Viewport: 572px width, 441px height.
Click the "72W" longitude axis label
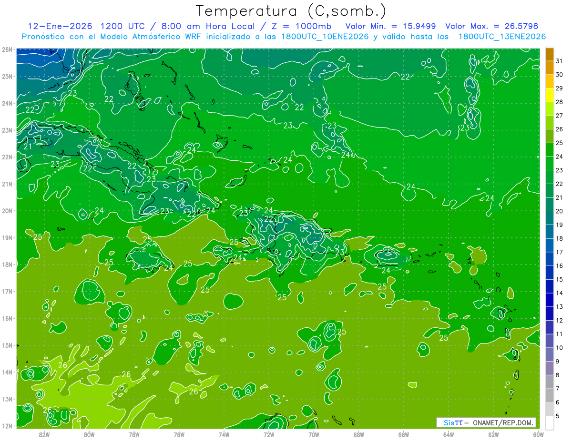click(269, 434)
